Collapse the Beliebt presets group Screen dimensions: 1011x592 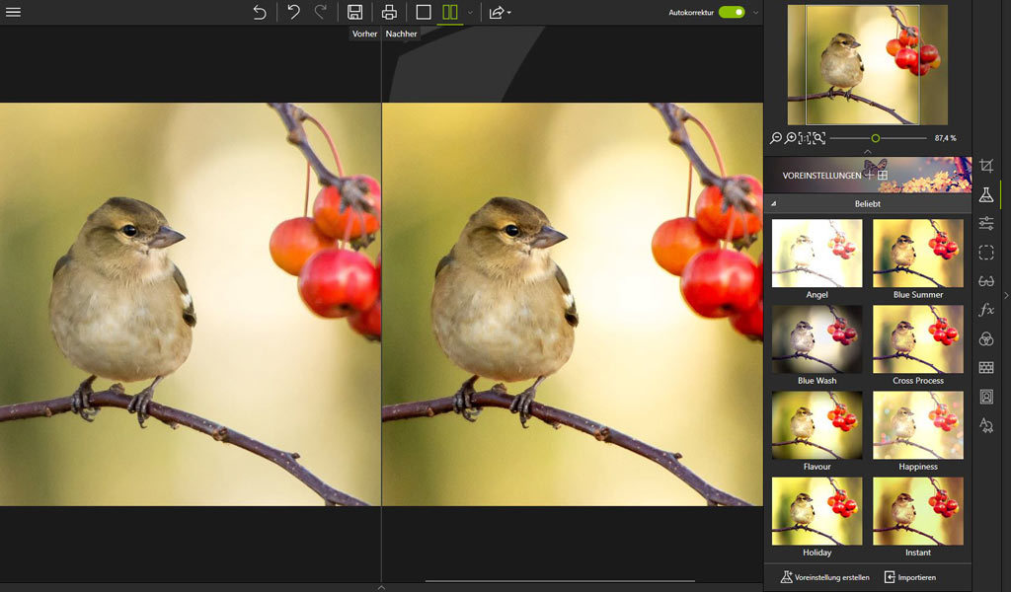coord(774,203)
